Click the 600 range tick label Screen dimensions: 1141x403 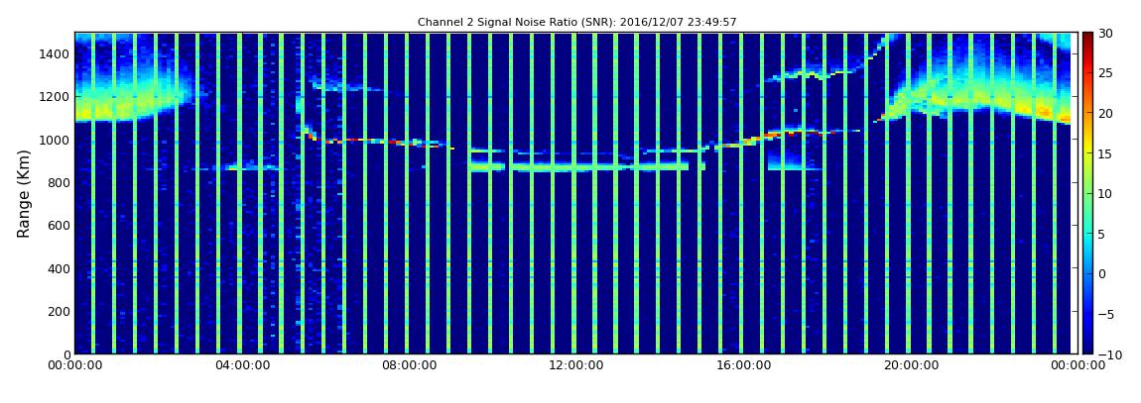[59, 225]
